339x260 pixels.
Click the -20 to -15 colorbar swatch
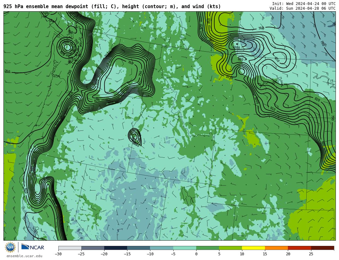[116, 248]
